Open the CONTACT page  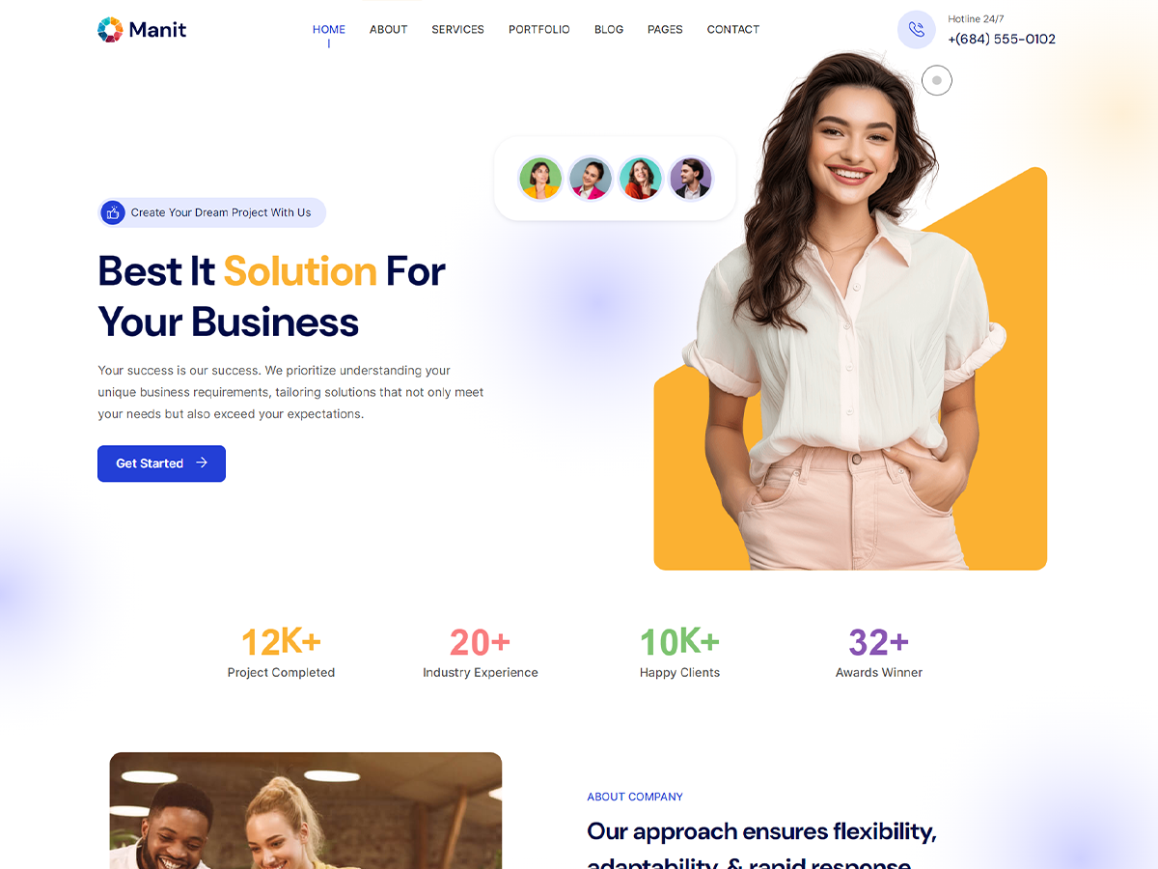733,30
